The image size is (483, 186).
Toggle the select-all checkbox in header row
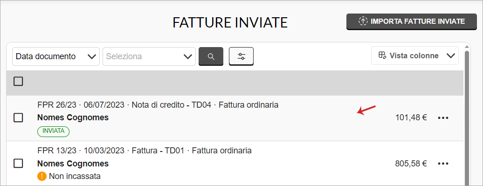18,81
